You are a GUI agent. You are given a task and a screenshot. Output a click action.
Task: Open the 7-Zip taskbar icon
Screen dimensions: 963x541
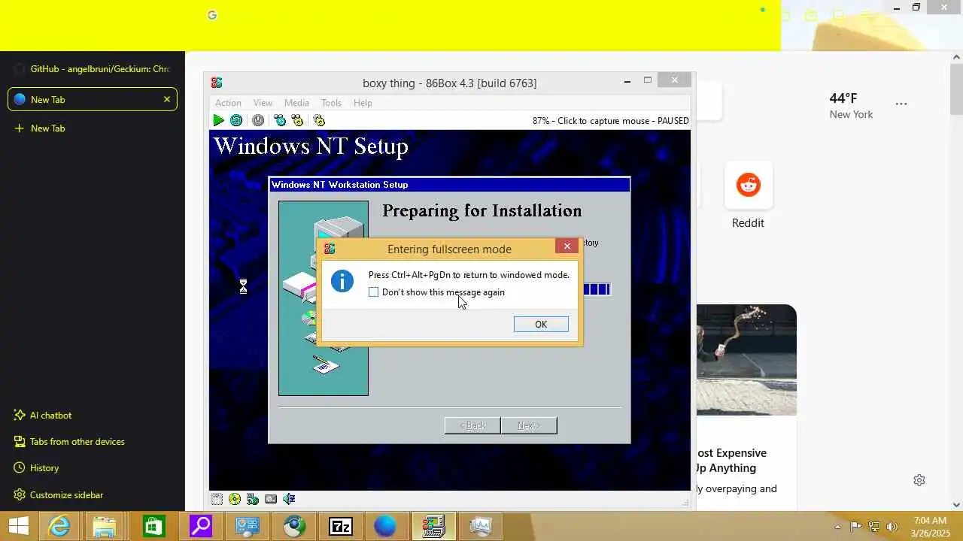[341, 526]
